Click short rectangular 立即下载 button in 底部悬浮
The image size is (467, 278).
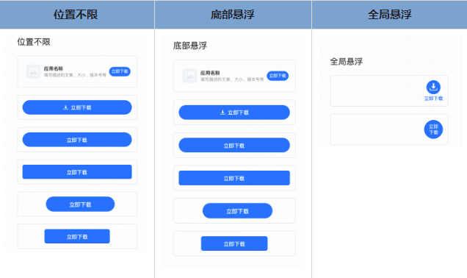tap(234, 243)
